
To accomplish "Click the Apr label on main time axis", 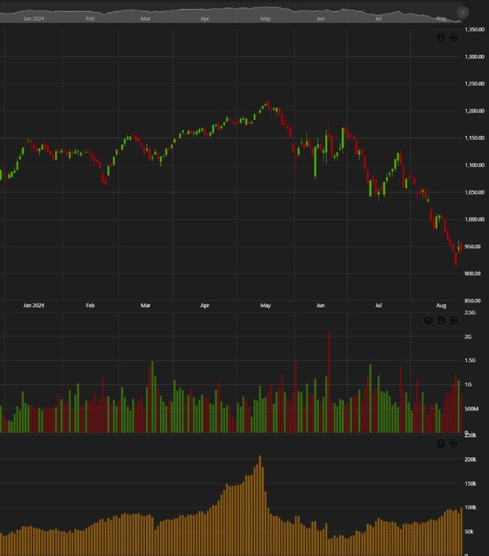I will click(x=205, y=305).
